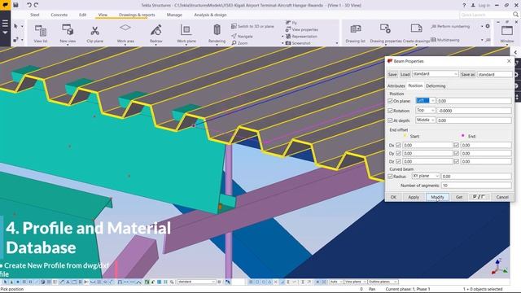
Task: Open the Representation option
Action: point(301,36)
